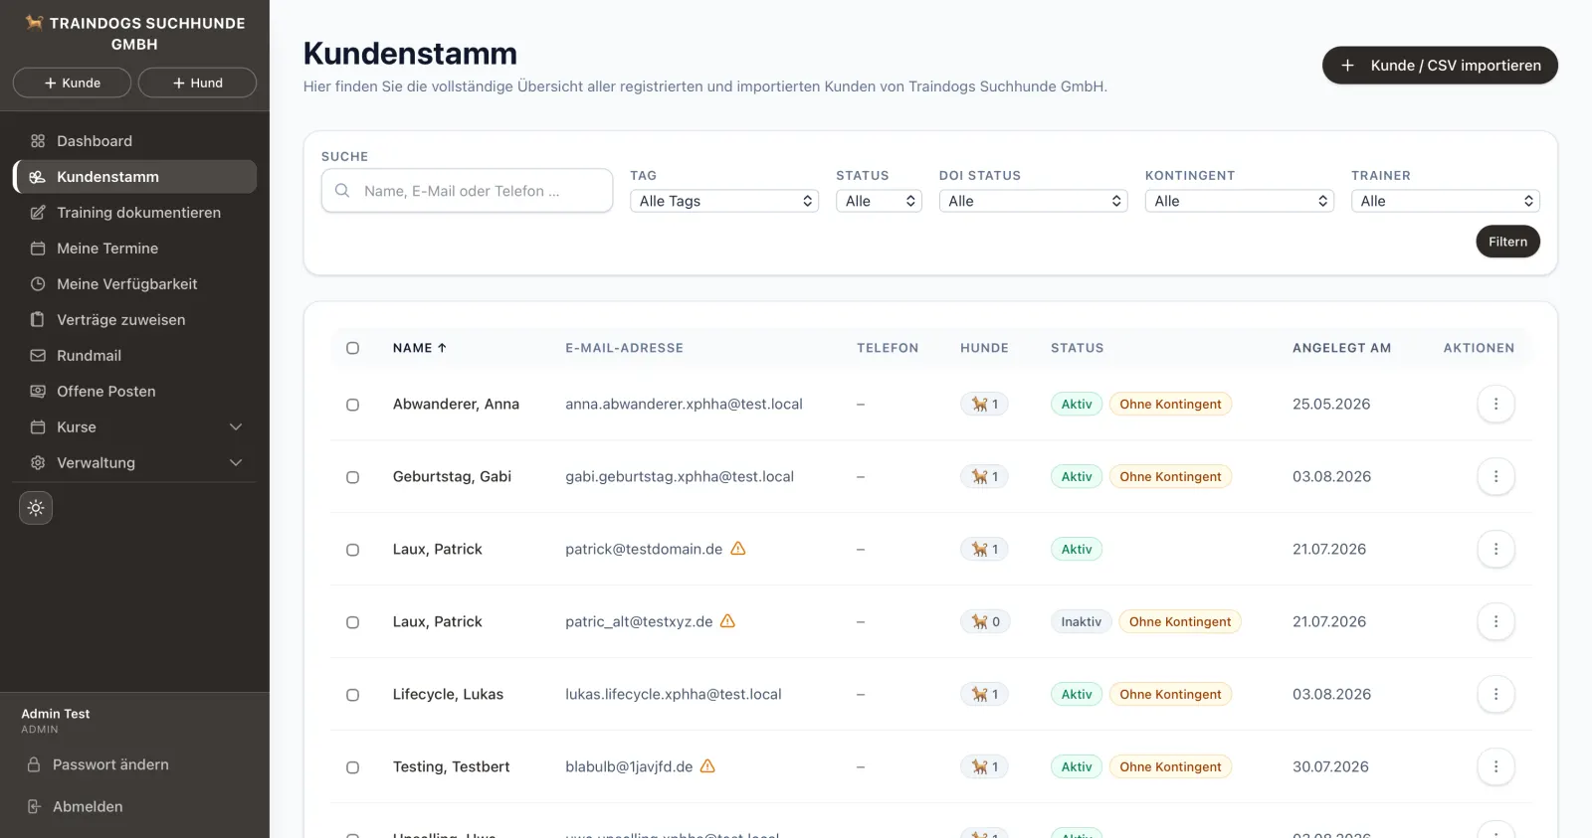Click email anna.abwanderer.xphha@test.local
The height and width of the screenshot is (838, 1592).
(684, 404)
